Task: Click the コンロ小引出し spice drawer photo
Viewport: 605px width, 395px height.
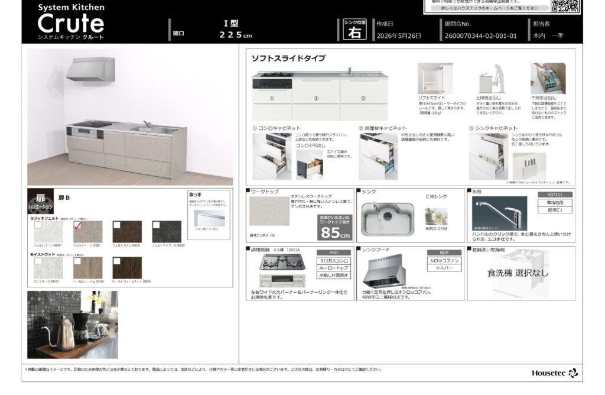Action: pyautogui.click(x=310, y=164)
